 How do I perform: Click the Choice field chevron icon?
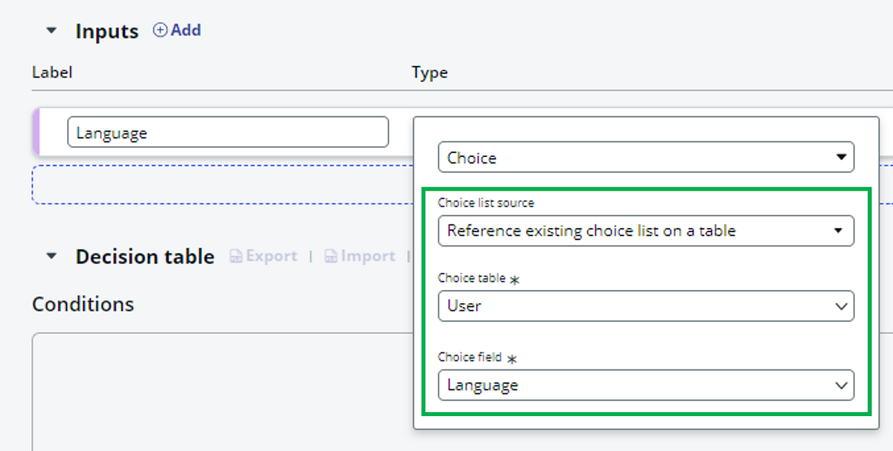(x=841, y=385)
